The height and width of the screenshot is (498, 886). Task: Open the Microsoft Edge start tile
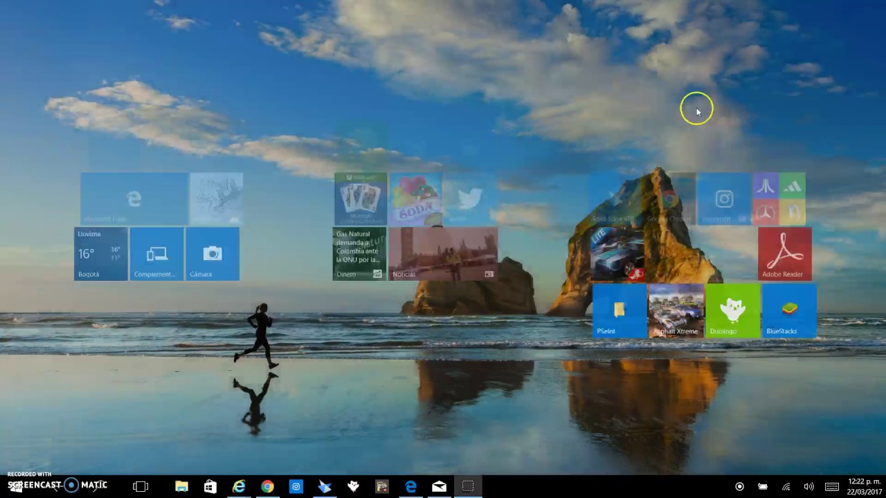134,199
